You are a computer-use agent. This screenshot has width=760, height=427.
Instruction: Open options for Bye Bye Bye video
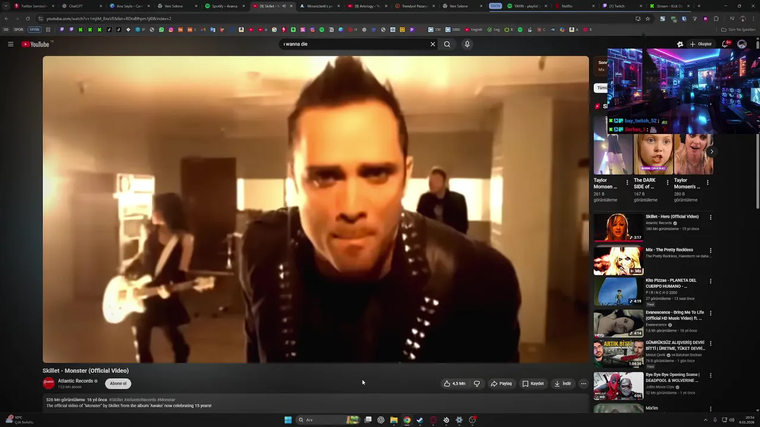[710, 375]
